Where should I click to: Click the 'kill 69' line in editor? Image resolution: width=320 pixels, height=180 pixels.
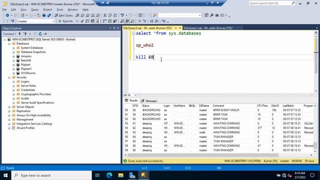coord(145,57)
